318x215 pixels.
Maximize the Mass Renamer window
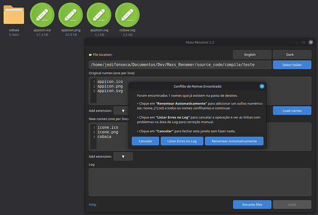[304, 42]
